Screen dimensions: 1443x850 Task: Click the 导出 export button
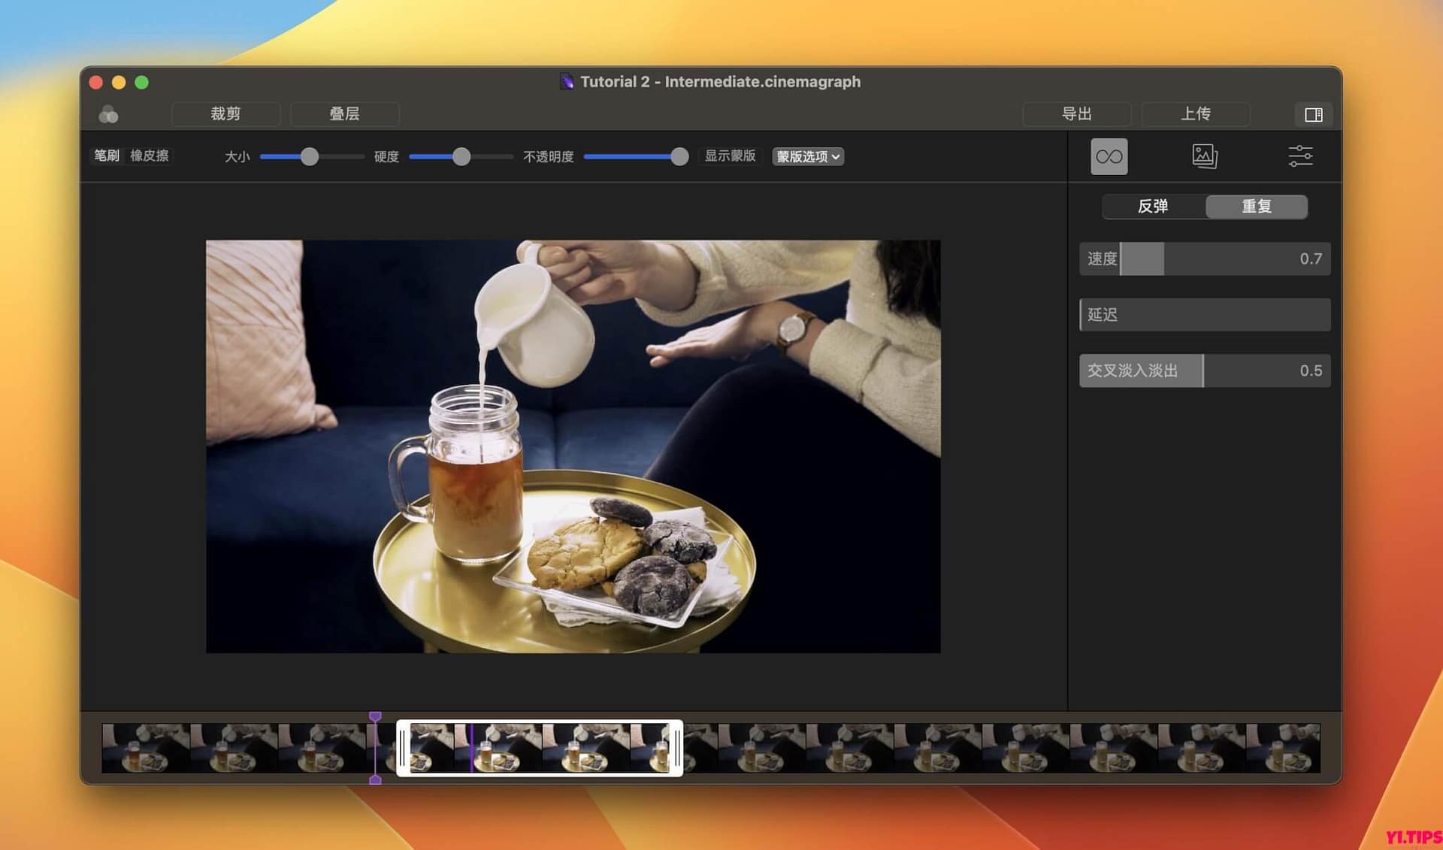point(1076,113)
